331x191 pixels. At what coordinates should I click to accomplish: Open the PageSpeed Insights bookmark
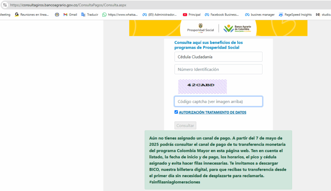295,15
